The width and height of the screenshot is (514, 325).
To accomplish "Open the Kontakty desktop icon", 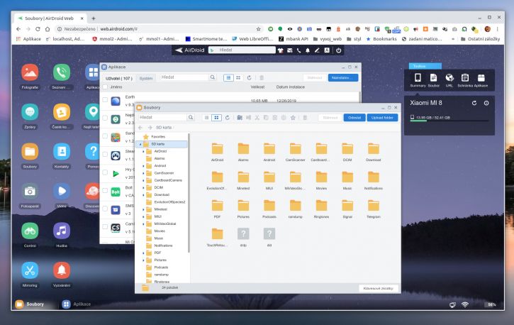I will (x=62, y=152).
